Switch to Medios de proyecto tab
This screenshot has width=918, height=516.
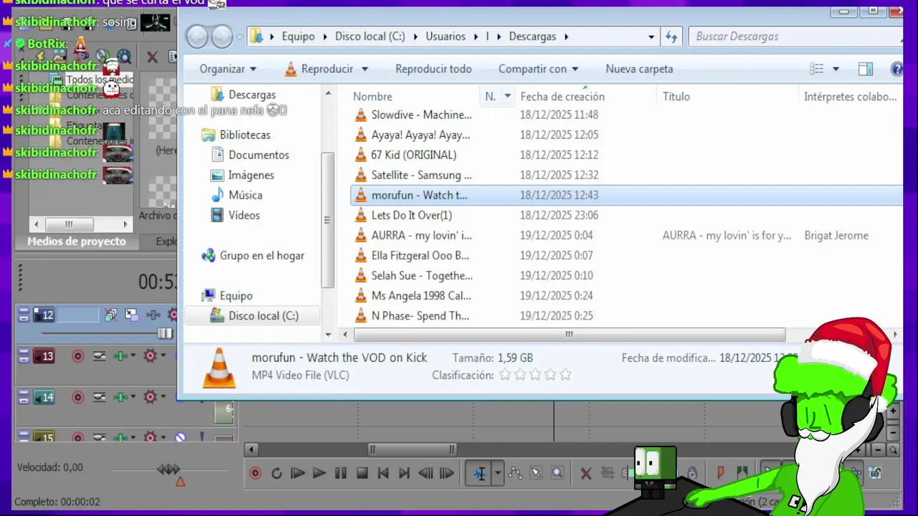[76, 242]
